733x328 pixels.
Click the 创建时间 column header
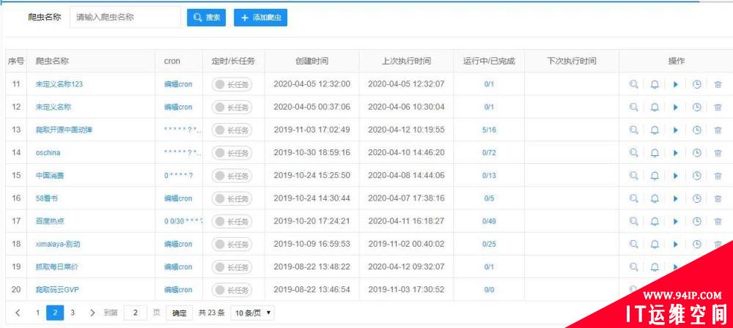point(312,61)
